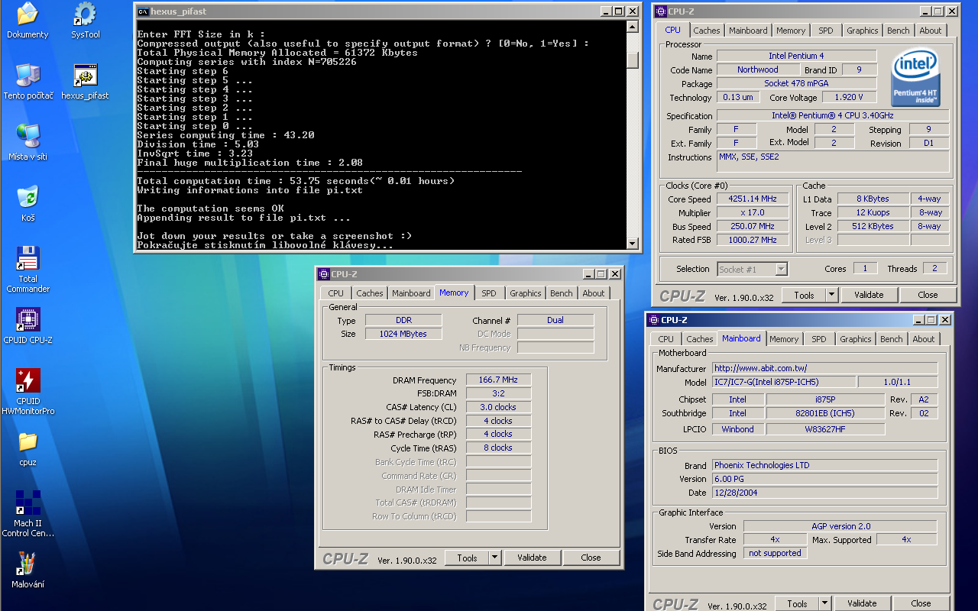Screen dimensions: 978x611
Task: Click Intel Pentium 4 HT logo
Action: (915, 78)
